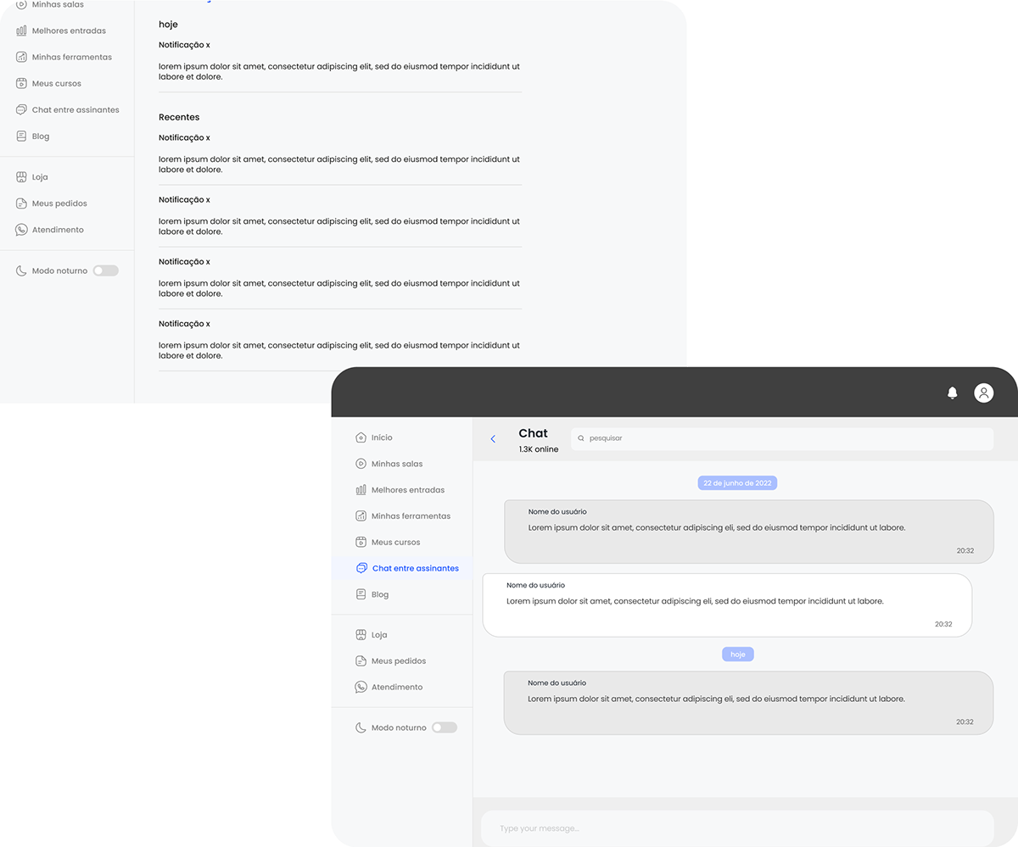Click Notificação x title under hoje heading
1018x847 pixels.
[184, 45]
